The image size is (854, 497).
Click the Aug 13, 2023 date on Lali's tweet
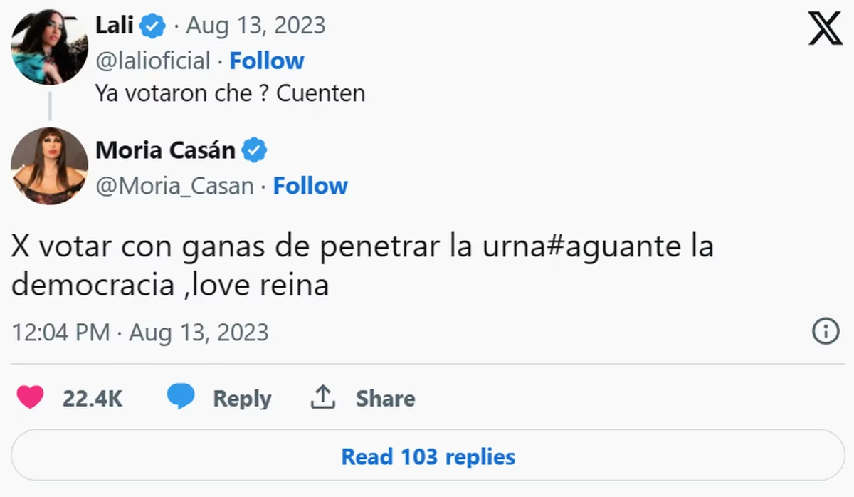(x=254, y=24)
